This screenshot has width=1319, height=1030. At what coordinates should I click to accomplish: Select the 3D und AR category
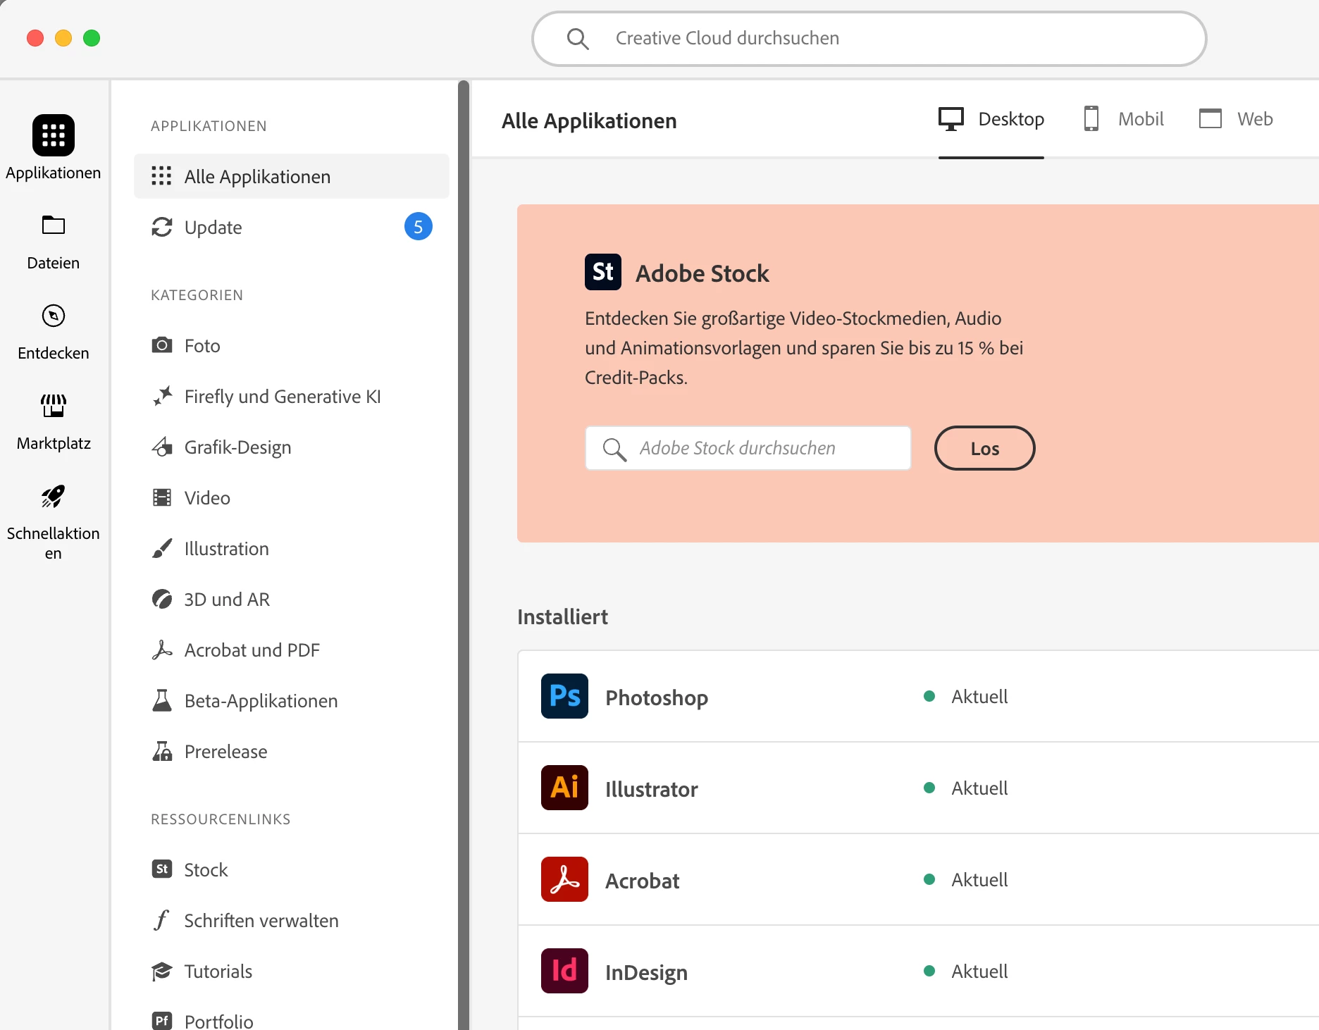click(x=292, y=599)
